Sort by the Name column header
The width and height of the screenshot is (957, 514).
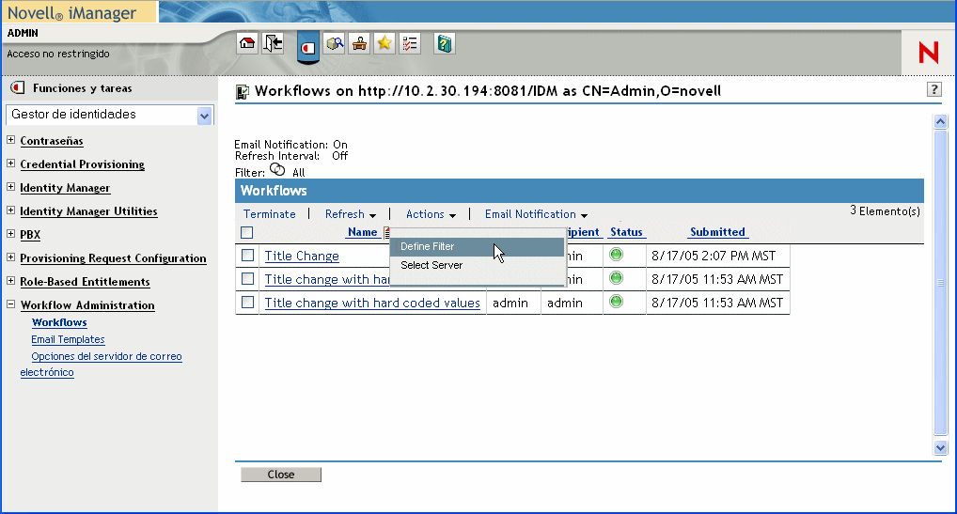(363, 232)
